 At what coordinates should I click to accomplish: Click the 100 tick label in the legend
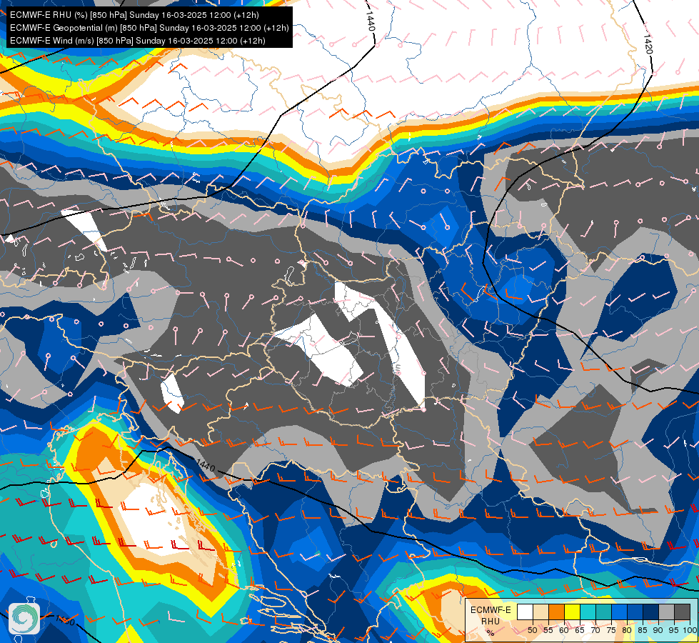[x=690, y=630]
